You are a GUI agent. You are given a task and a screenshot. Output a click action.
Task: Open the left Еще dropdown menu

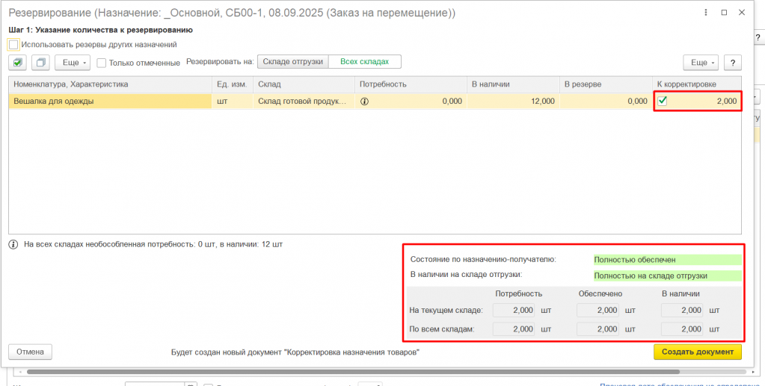click(73, 63)
